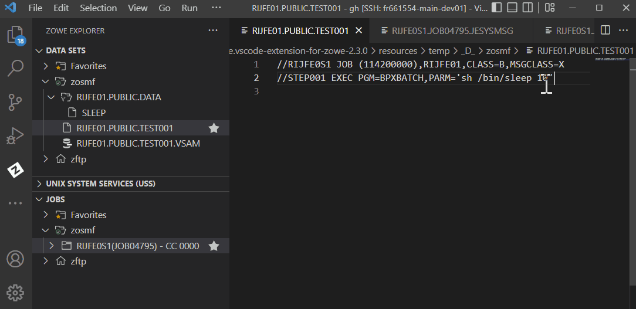Select the Zowe Explorer icon
This screenshot has width=636, height=309.
click(x=15, y=170)
